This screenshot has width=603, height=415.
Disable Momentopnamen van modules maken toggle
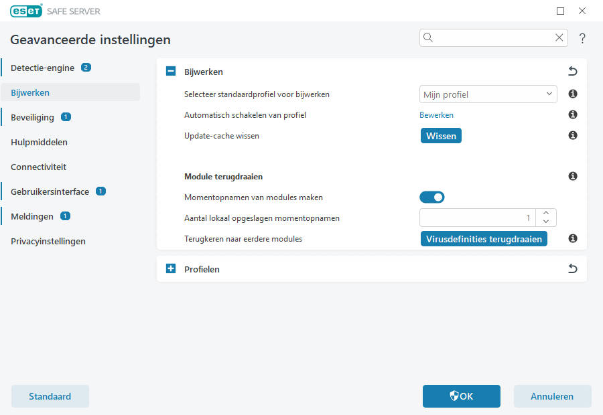coord(432,197)
